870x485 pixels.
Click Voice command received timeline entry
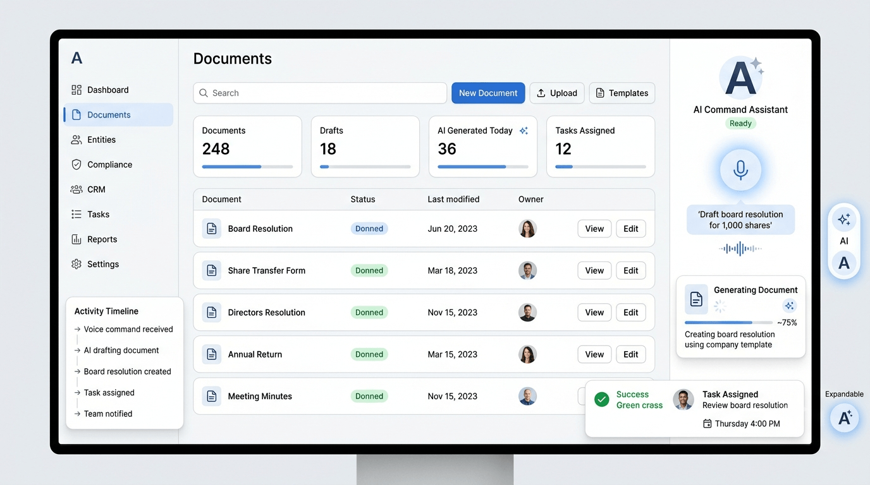[123, 329]
